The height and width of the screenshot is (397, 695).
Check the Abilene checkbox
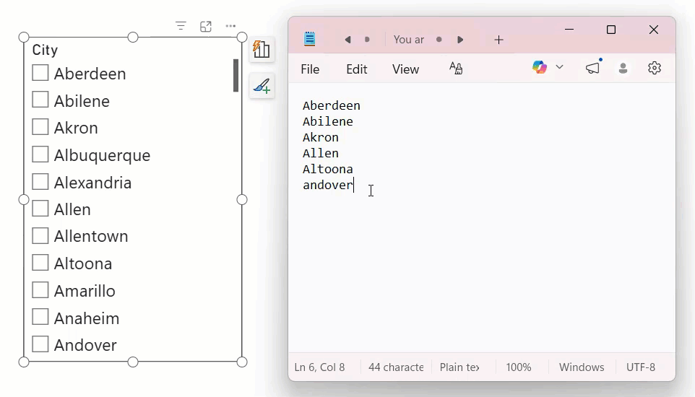pyautogui.click(x=40, y=100)
